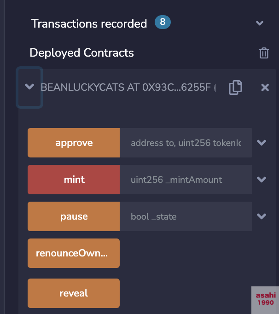Click the renounceOwn... function button
Image resolution: width=279 pixels, height=314 pixels.
74,253
